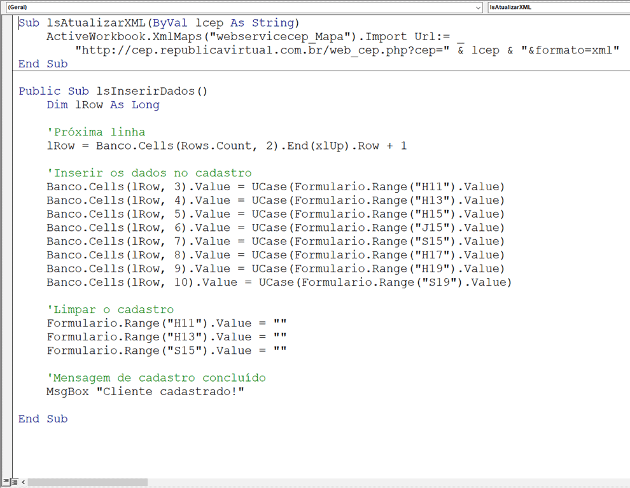
Task: Click the MsgBox keyword in code
Action: [67, 392]
